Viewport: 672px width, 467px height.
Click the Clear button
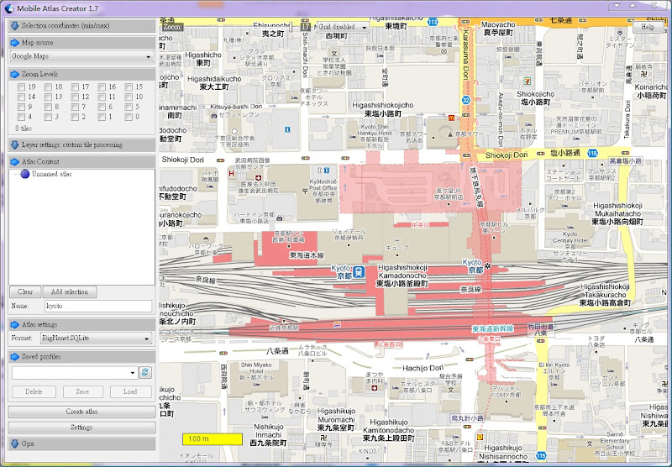click(x=25, y=291)
